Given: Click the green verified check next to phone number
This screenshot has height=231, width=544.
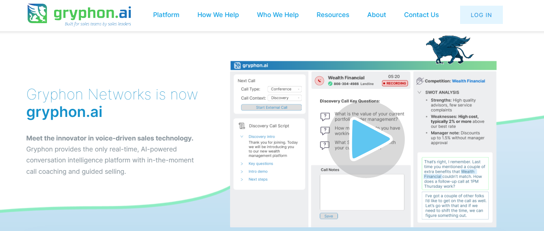Looking at the screenshot, I should click(330, 84).
